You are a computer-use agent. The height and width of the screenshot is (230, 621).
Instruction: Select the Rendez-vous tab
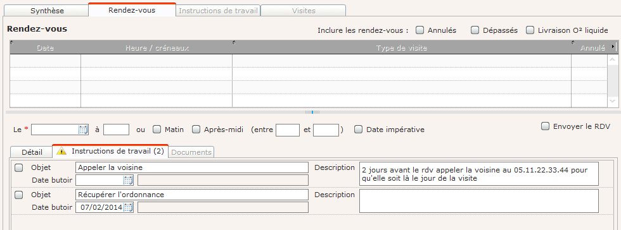pos(132,10)
